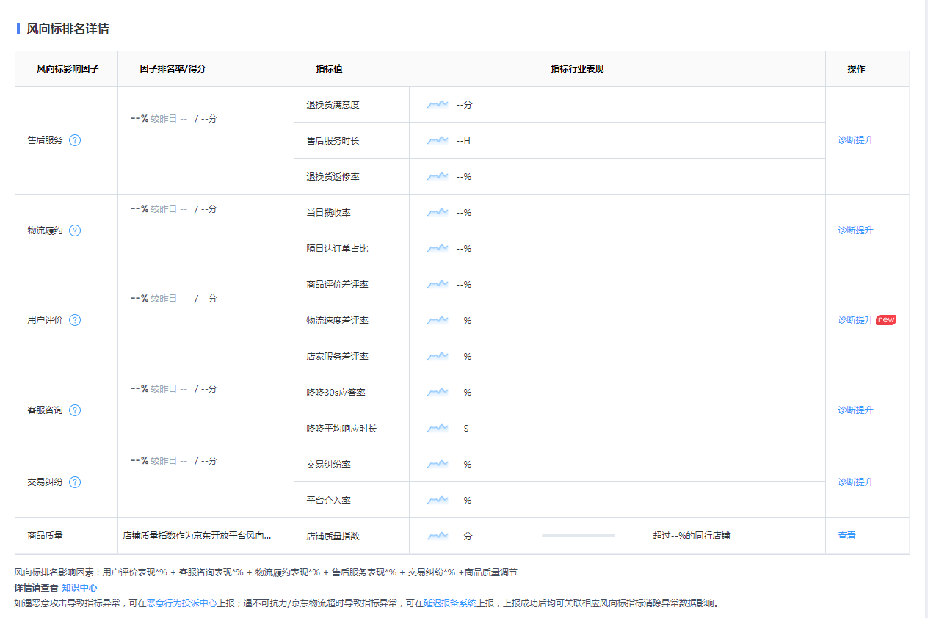Screen dimensions: 928x618
Task: Click 诊断提升 link for 售后服务
Action: point(855,140)
